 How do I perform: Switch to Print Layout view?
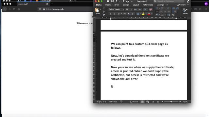click(142, 102)
